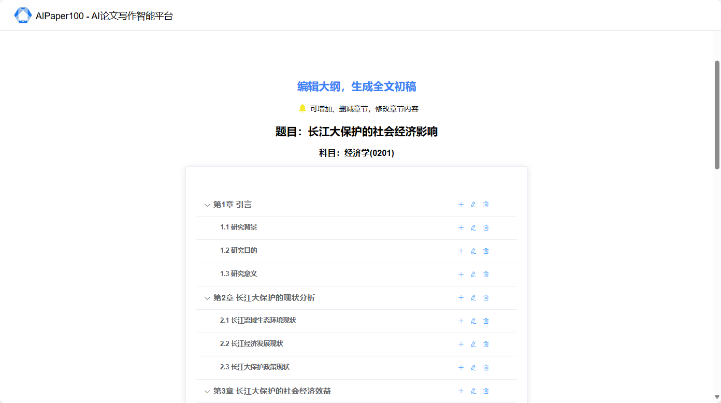
Task: Select the 1.3 研究意义 outline entry
Action: (x=239, y=274)
